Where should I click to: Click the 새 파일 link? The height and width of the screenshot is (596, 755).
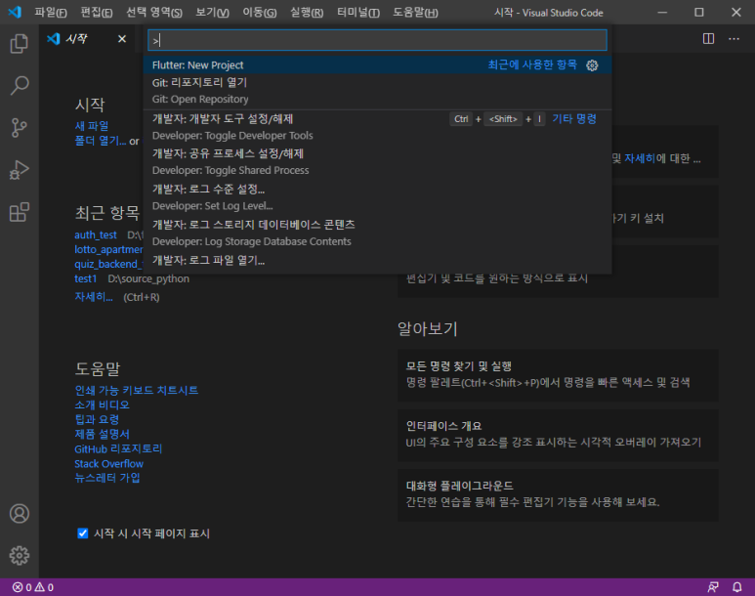pyautogui.click(x=92, y=126)
